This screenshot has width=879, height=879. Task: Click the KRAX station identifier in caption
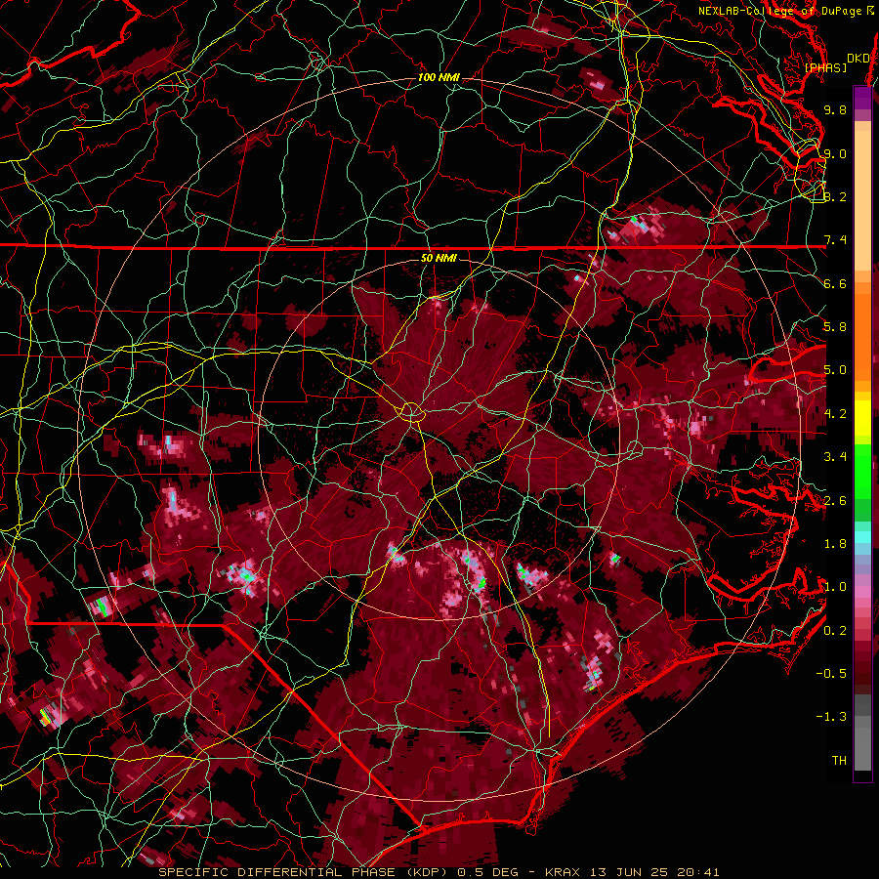click(x=563, y=872)
